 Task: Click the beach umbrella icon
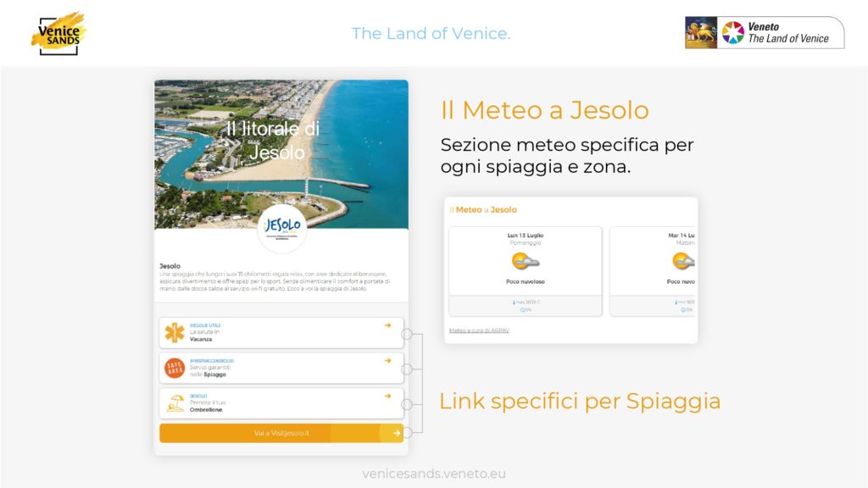point(176,402)
